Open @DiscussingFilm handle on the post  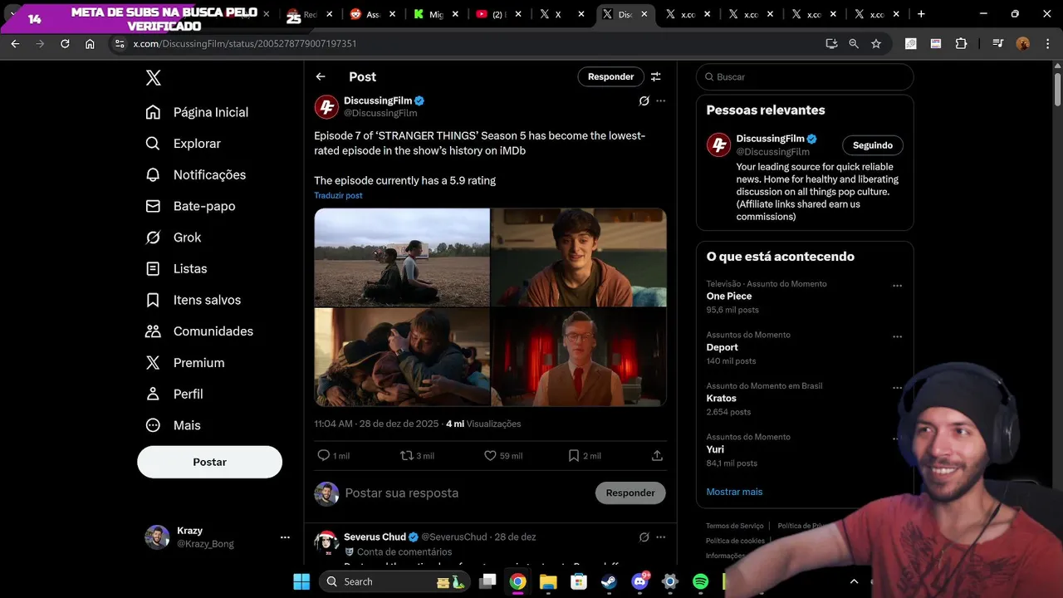(380, 113)
